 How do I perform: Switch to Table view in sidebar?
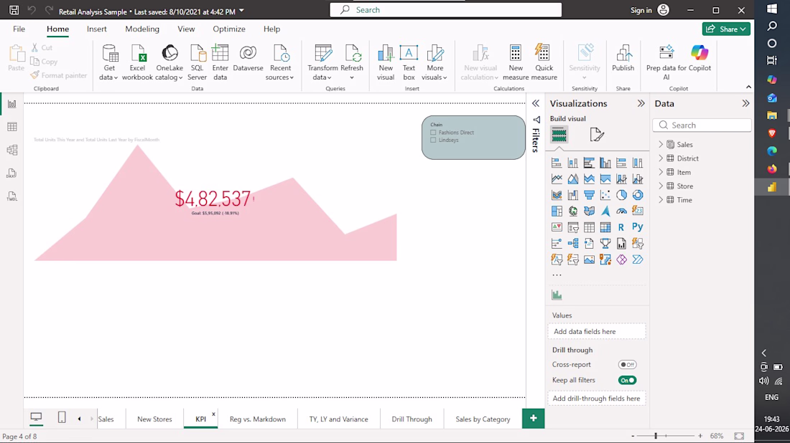pyautogui.click(x=12, y=127)
